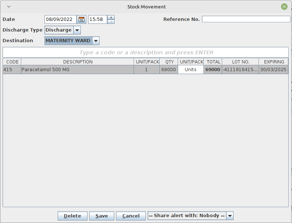Expand the Share alert with dropdown

pos(230,216)
